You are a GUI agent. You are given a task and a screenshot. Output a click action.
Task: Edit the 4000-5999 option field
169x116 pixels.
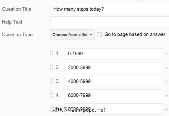point(113,81)
